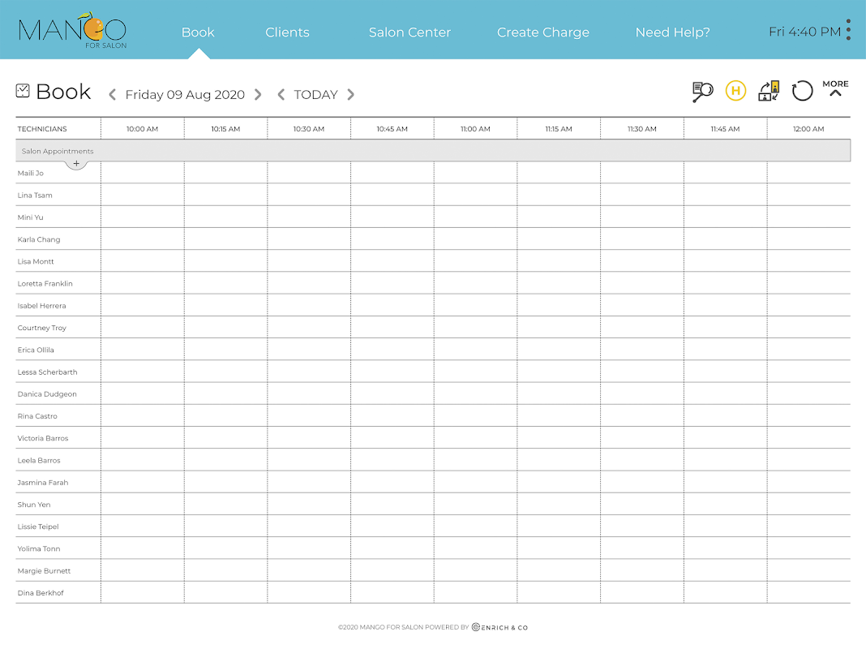The image size is (866, 649).
Task: Click the plus button under Salon Appointments
Action: click(76, 164)
